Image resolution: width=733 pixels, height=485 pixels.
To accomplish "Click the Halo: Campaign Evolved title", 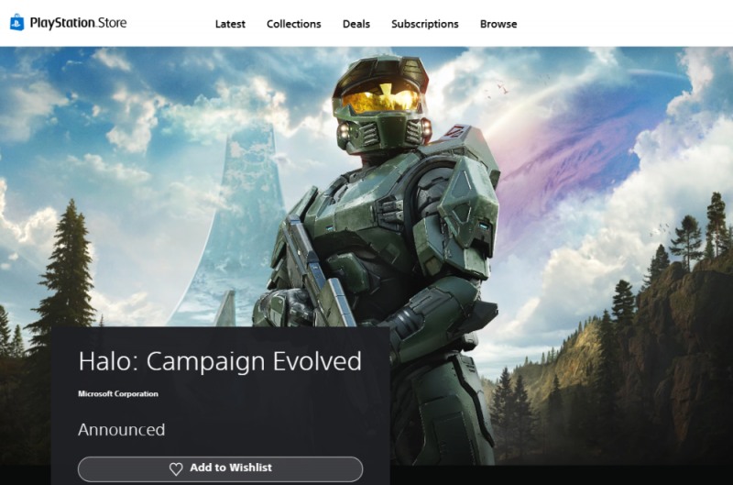I will [x=220, y=361].
